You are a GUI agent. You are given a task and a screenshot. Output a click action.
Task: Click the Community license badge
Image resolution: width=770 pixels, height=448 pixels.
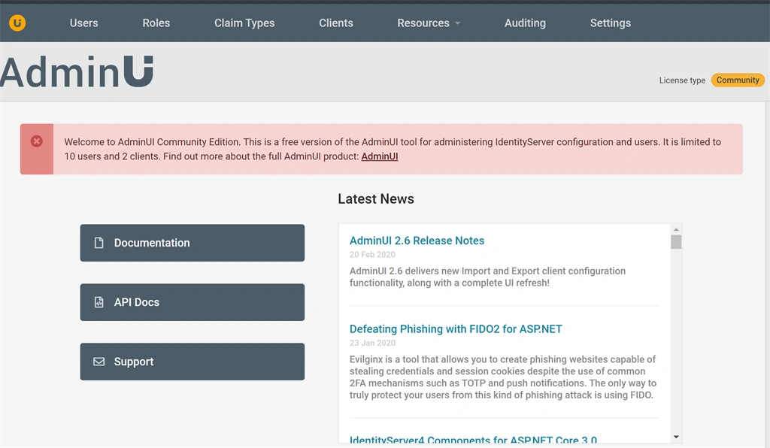click(x=738, y=80)
